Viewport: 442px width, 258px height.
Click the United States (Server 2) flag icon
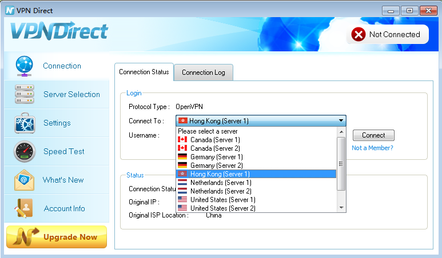coord(182,208)
